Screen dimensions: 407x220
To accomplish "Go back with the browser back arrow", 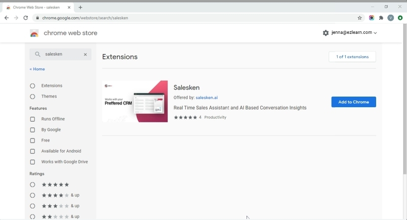I will (x=7, y=18).
